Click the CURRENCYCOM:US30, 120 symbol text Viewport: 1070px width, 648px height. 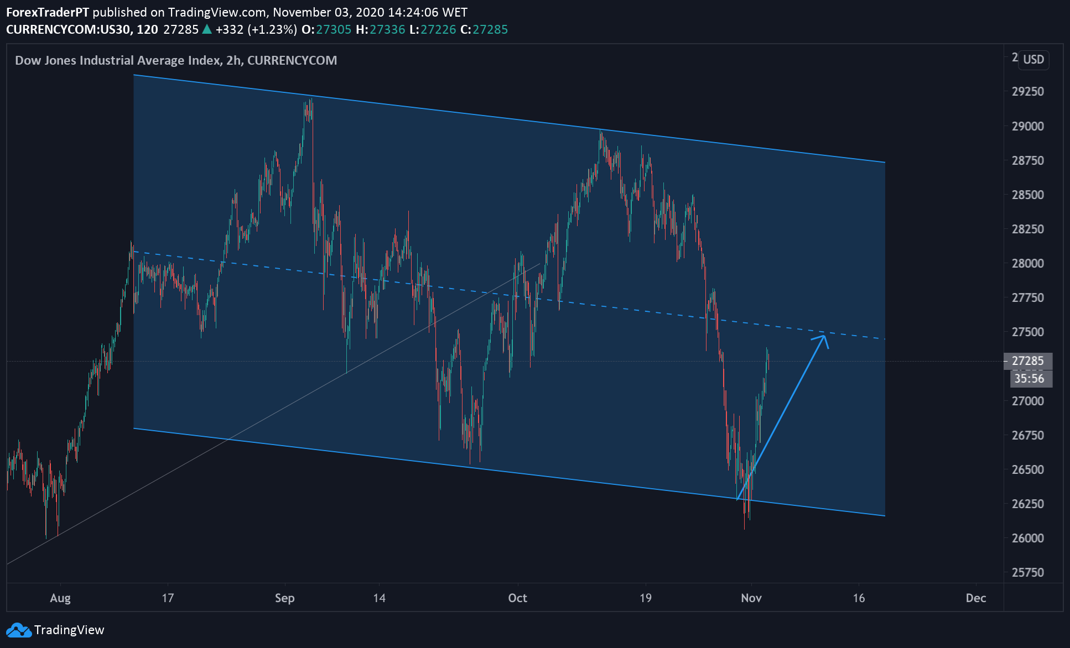[82, 29]
